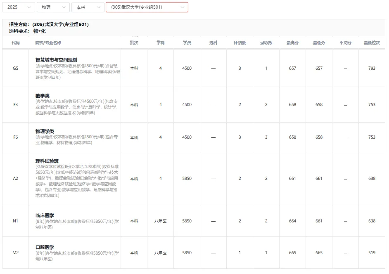Select the 理科试验班 major name
Screen dimensions: 389x274
point(47,161)
